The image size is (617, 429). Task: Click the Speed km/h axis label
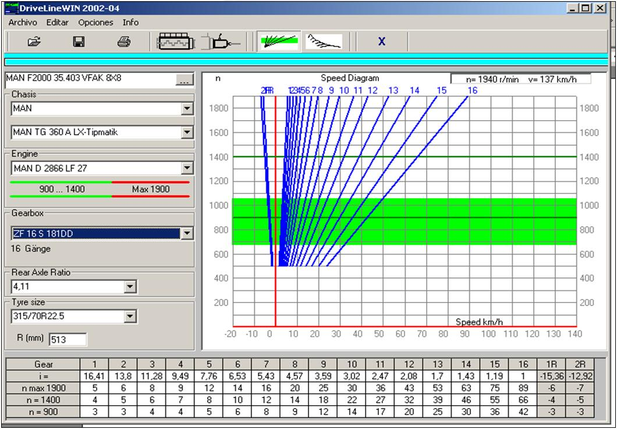click(x=479, y=322)
